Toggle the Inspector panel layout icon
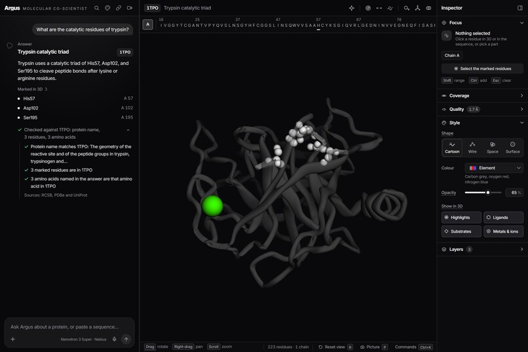Image resolution: width=528 pixels, height=352 pixels. [520, 8]
